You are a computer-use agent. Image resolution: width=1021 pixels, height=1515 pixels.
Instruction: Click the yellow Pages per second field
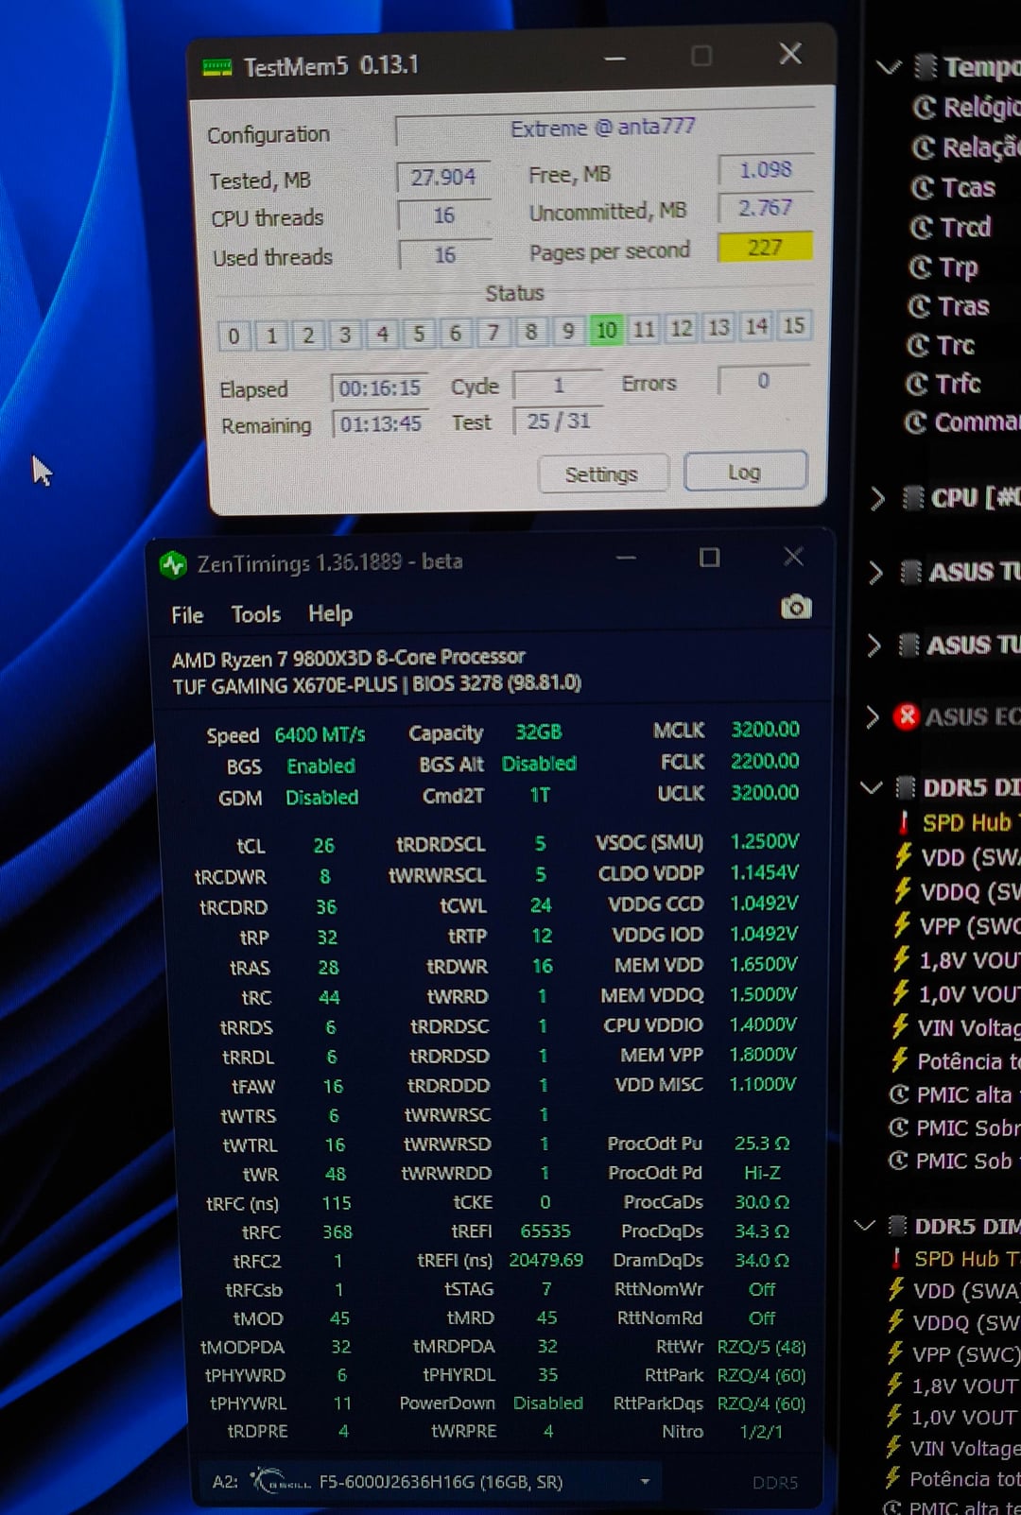(764, 248)
